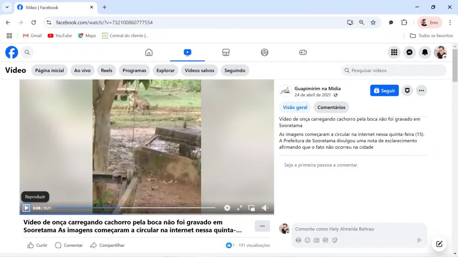Screen dimensions: 458x257
Task: Open the Gaming controller icon
Action: [303, 53]
